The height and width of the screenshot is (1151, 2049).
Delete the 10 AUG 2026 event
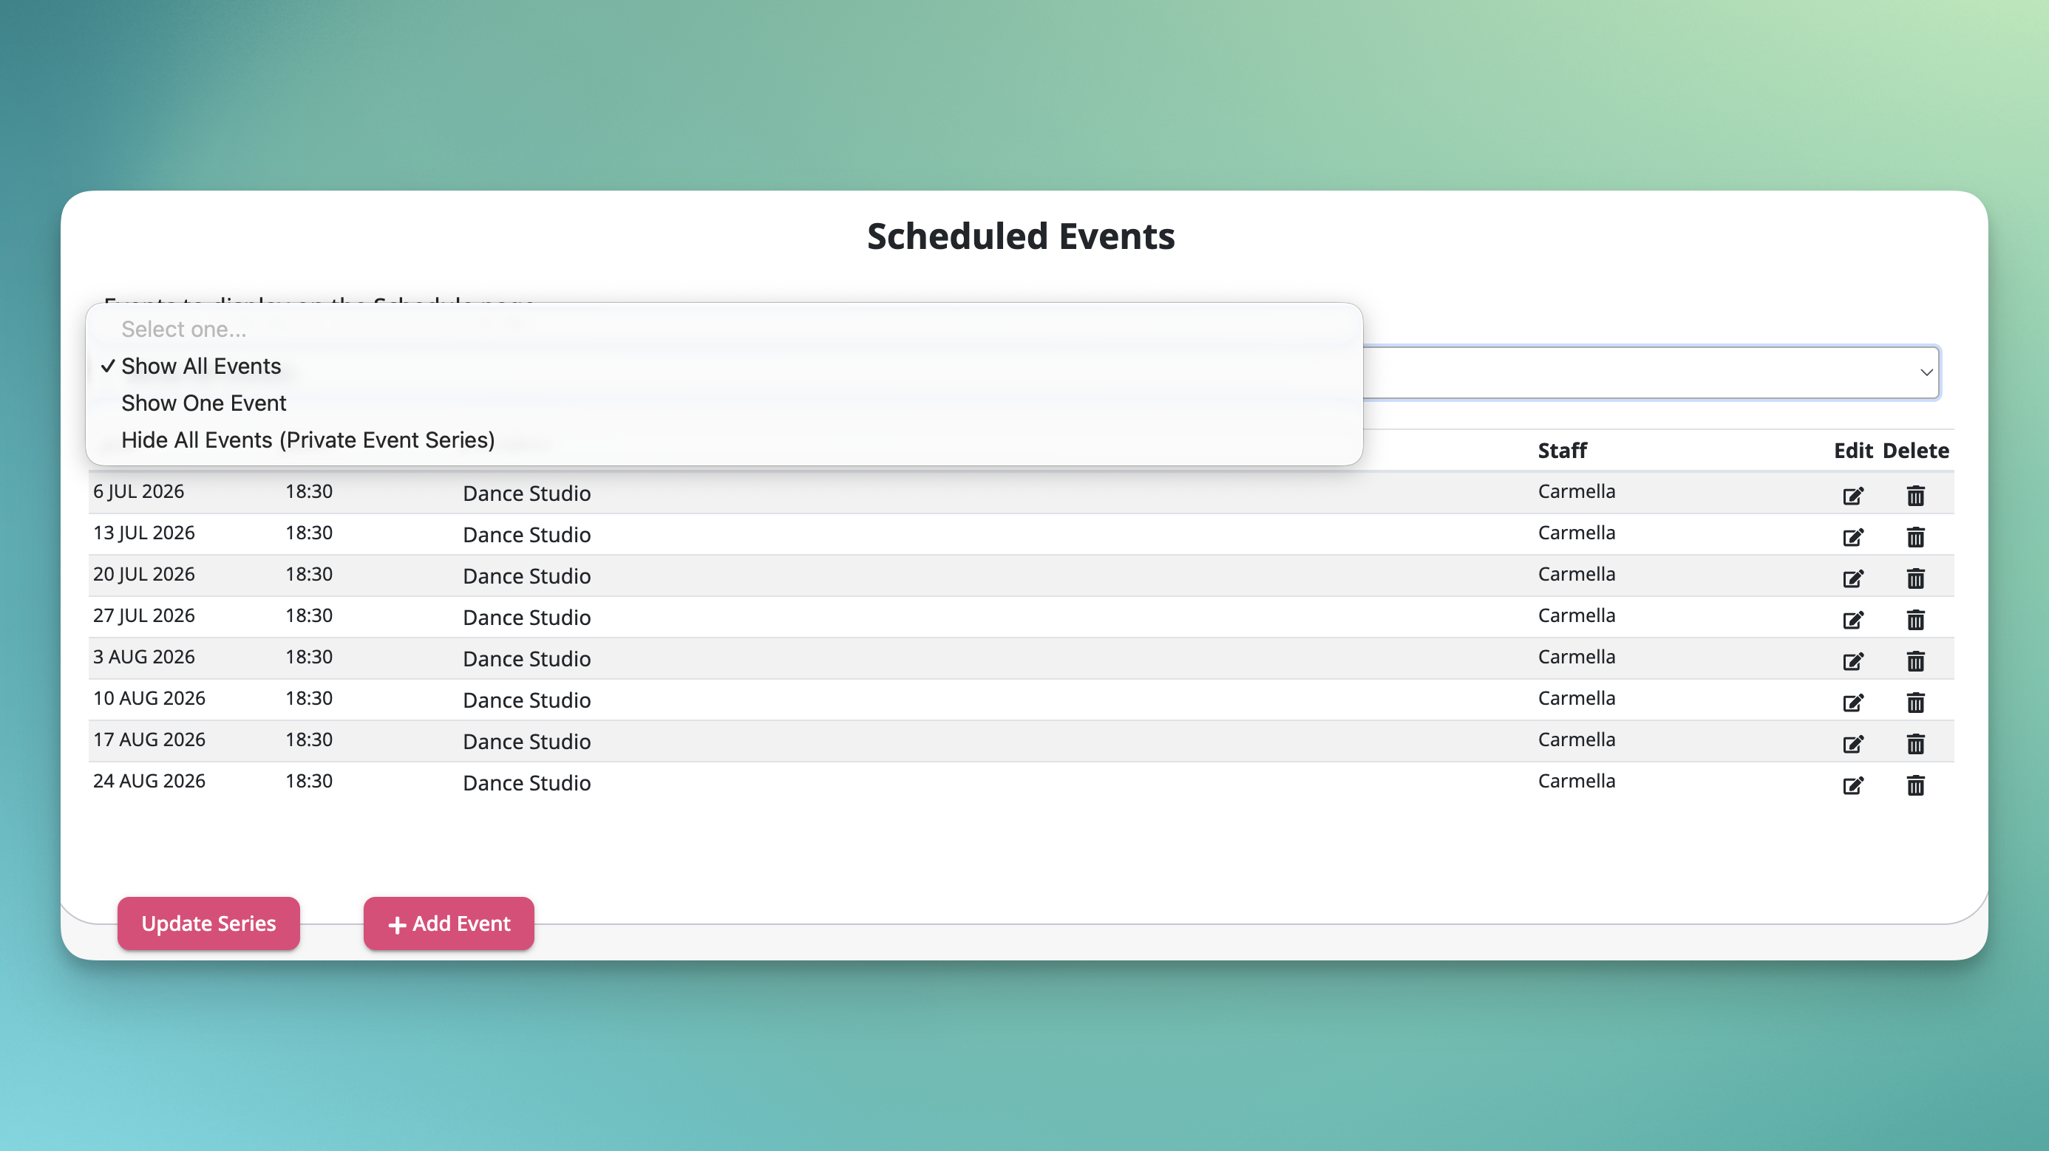click(x=1915, y=703)
